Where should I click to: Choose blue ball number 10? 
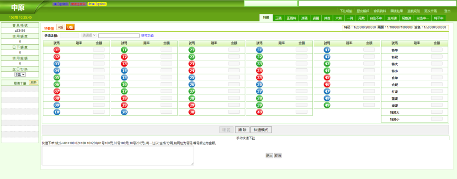click(x=57, y=112)
